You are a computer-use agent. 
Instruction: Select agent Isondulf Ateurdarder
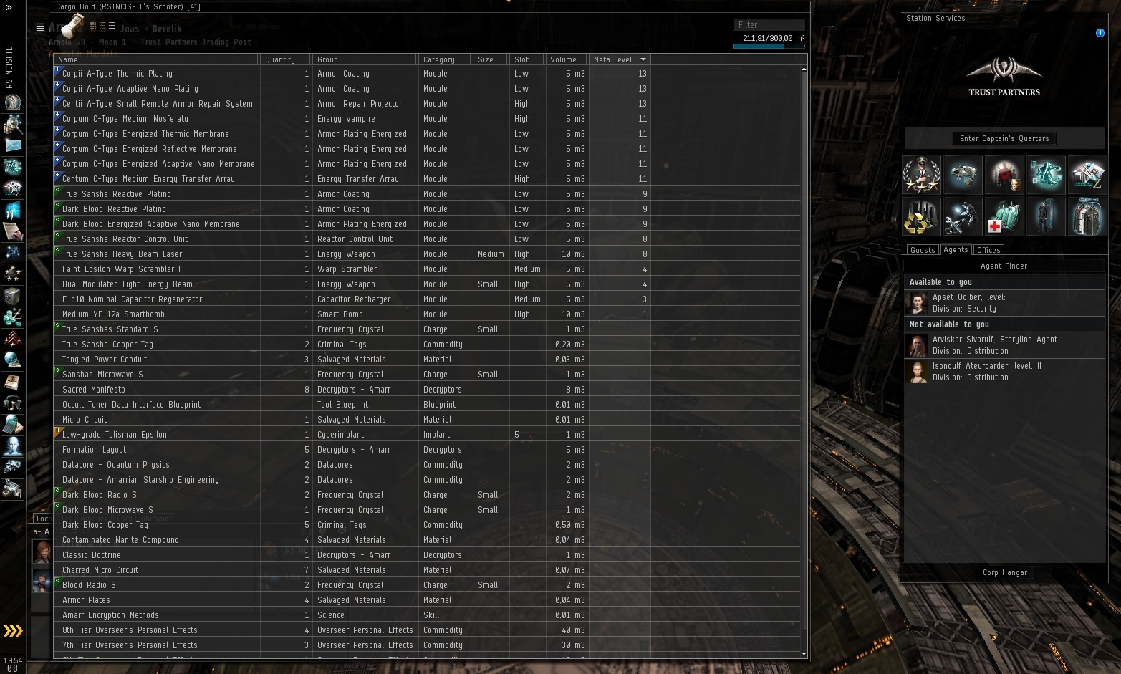tap(1004, 371)
